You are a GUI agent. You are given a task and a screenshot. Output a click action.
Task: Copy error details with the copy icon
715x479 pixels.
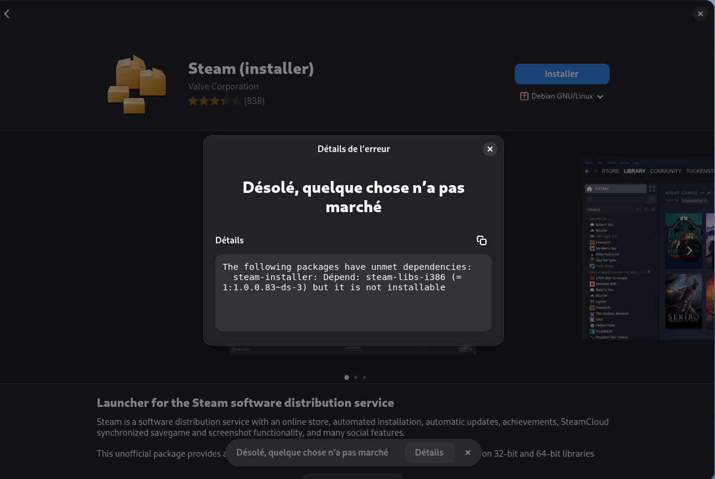[481, 240]
